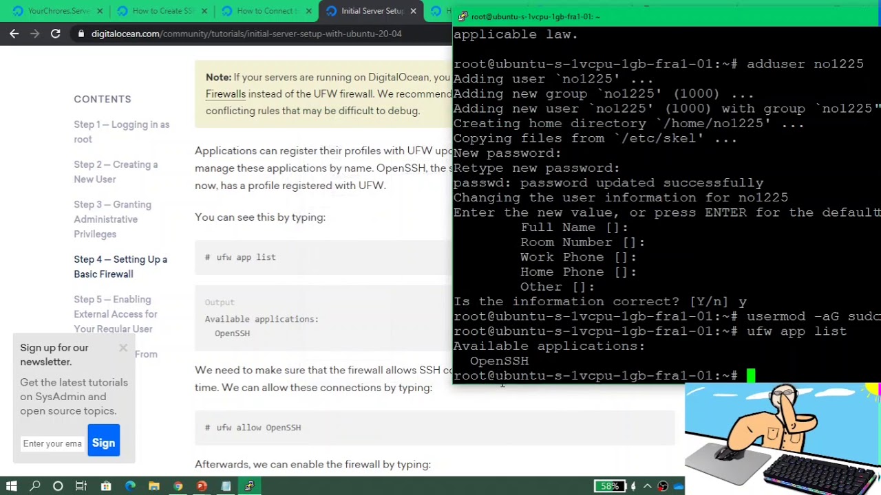Click the OpenSSH output text in tutorial
The width and height of the screenshot is (881, 495).
pyautogui.click(x=232, y=333)
